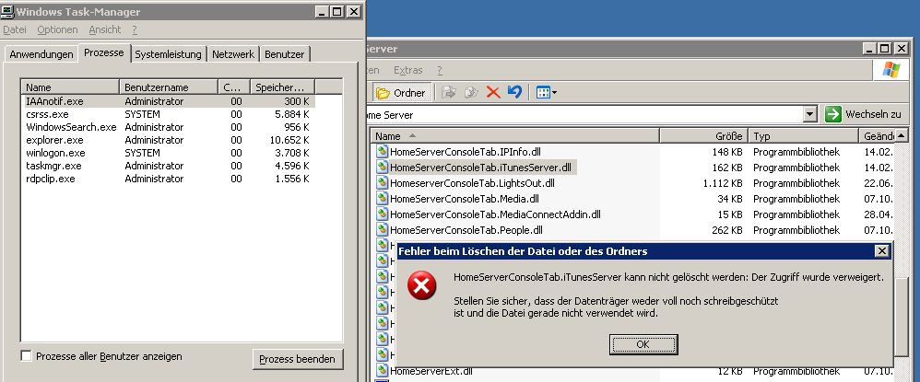
Task: Select HomeserverConsoleTab.LightsOut.dll file icon
Action: 382,183
